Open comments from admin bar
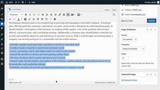 [x=24, y=2]
